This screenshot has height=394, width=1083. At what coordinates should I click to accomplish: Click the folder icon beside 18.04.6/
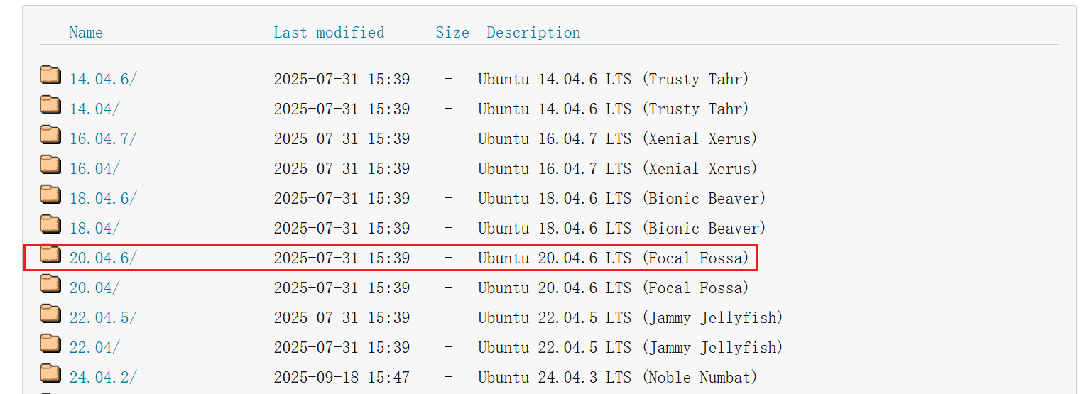coord(50,195)
